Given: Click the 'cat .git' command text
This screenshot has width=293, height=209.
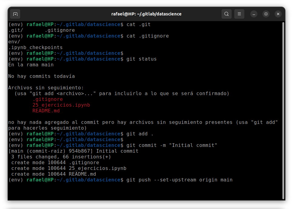Looking at the screenshot, I should (x=139, y=25).
